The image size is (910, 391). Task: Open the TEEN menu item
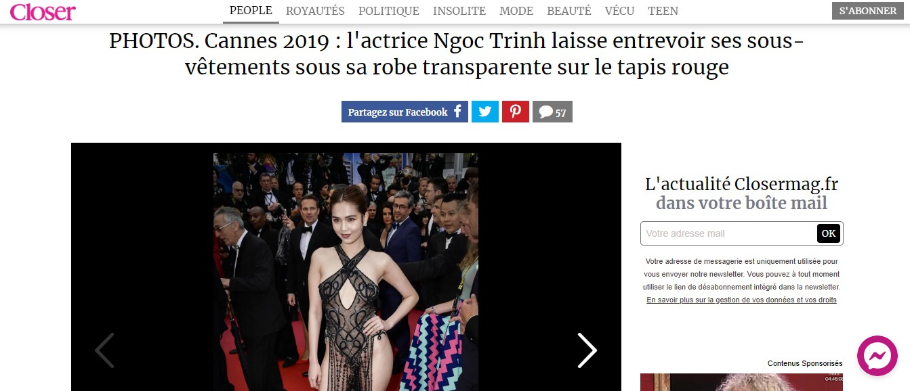click(x=663, y=11)
